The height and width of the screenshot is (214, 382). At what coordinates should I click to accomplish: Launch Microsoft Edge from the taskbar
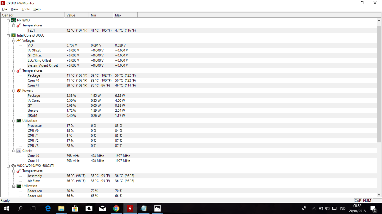[x=48, y=209]
